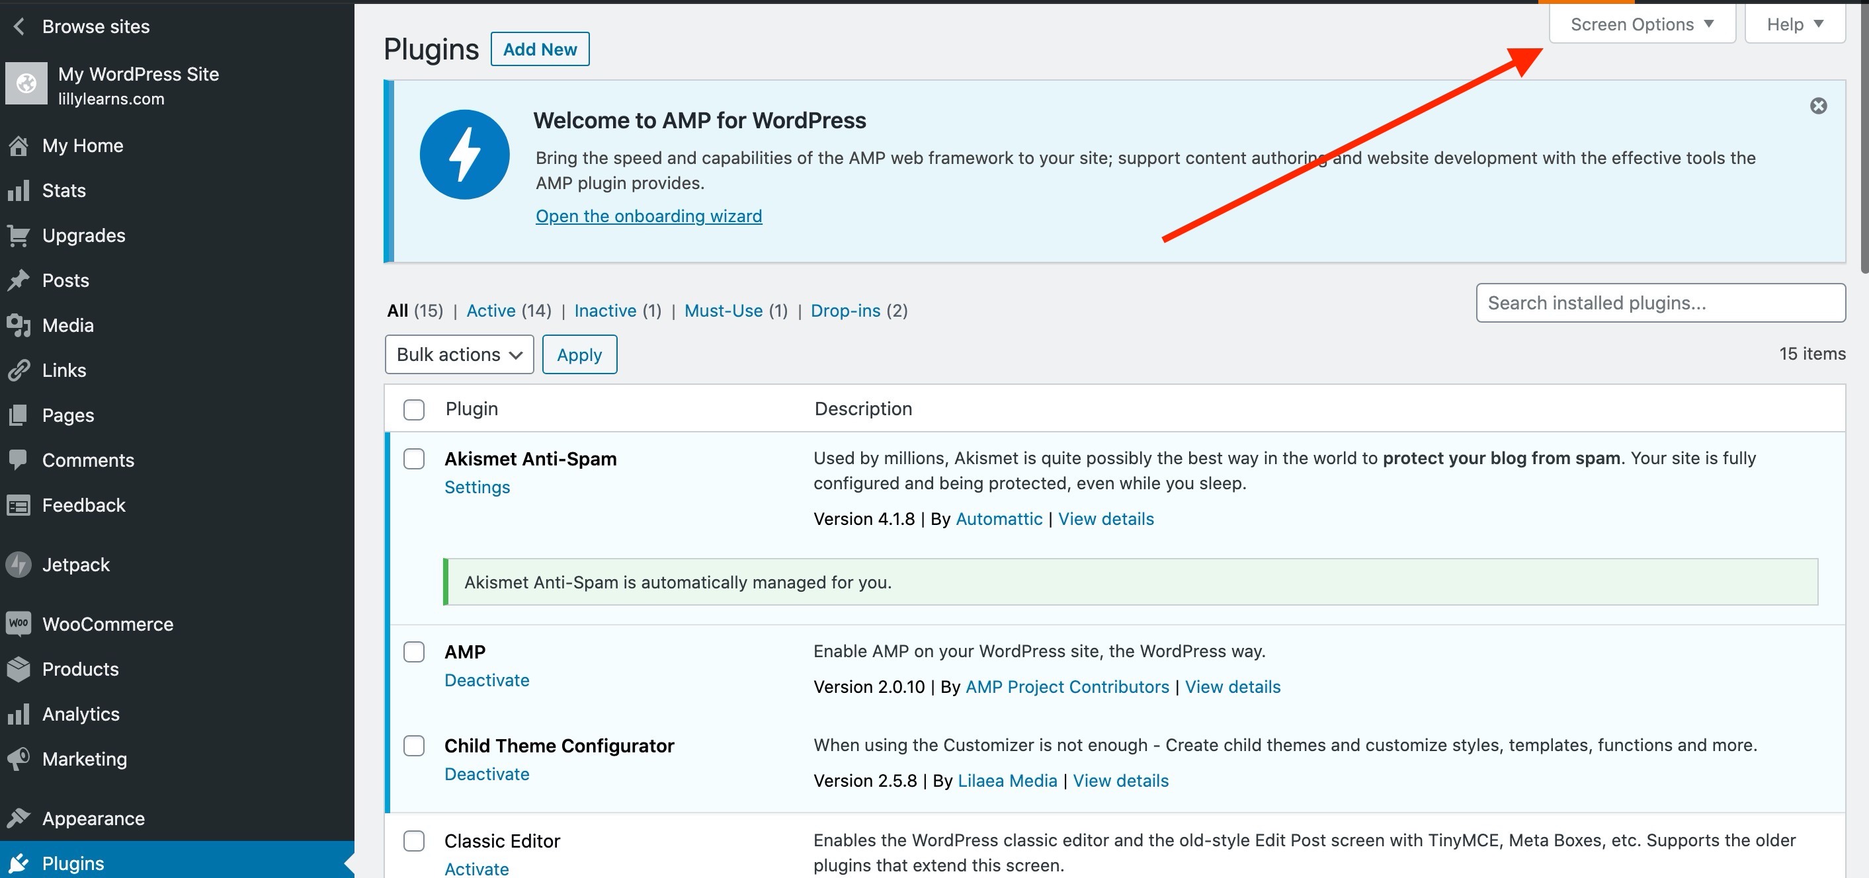Screen dimensions: 1869x878
Task: Filter plugins by Active
Action: [x=491, y=311]
